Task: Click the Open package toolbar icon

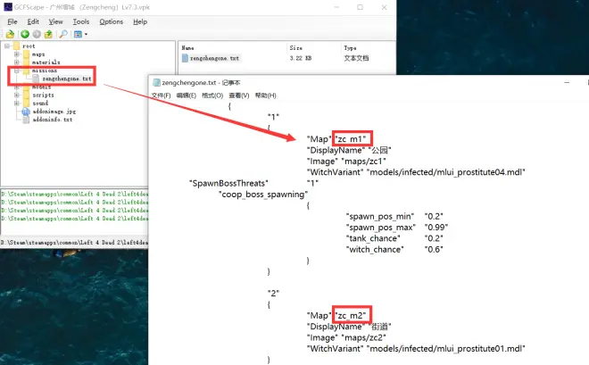Action: (8, 34)
